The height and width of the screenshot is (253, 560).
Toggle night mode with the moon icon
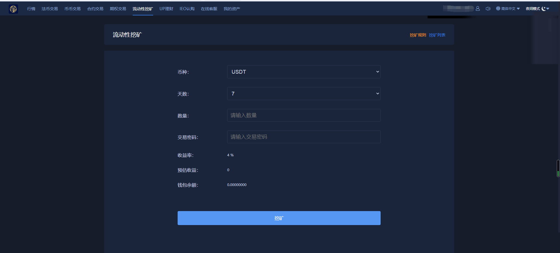pyautogui.click(x=544, y=9)
